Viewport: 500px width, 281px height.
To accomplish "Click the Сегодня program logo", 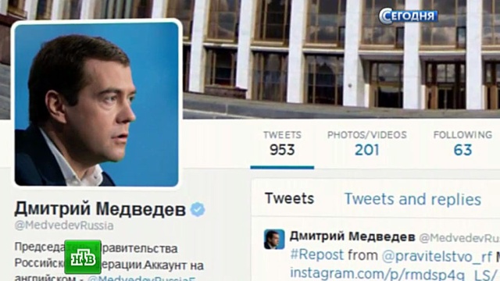I will click(x=408, y=16).
